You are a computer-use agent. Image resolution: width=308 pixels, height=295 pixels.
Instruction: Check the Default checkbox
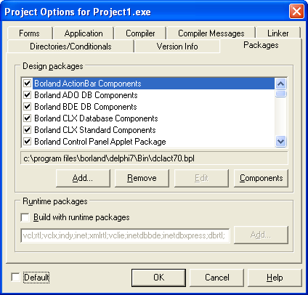coord(15,278)
